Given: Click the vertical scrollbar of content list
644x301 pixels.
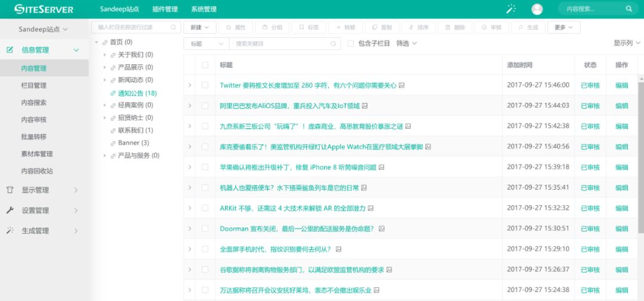Looking at the screenshot, I should [641, 158].
